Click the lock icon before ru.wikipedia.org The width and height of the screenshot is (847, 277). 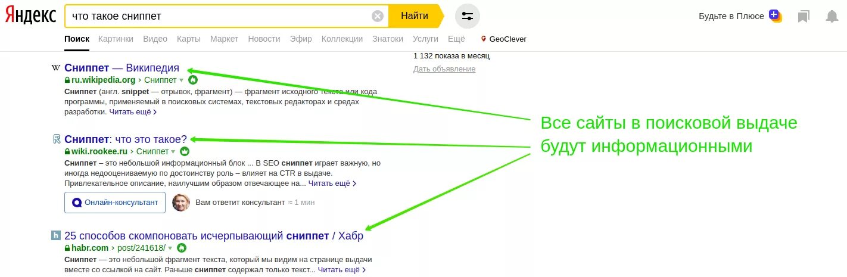pos(67,80)
